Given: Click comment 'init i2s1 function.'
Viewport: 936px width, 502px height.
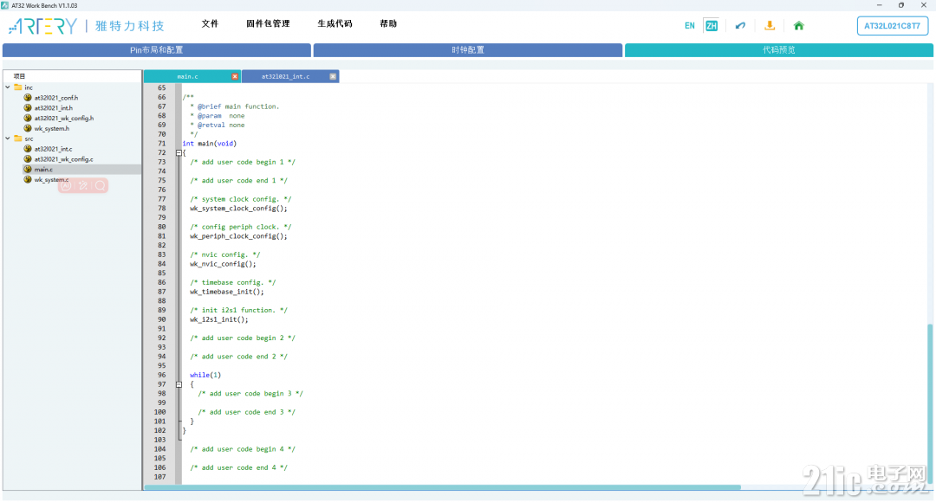Looking at the screenshot, I should click(239, 310).
